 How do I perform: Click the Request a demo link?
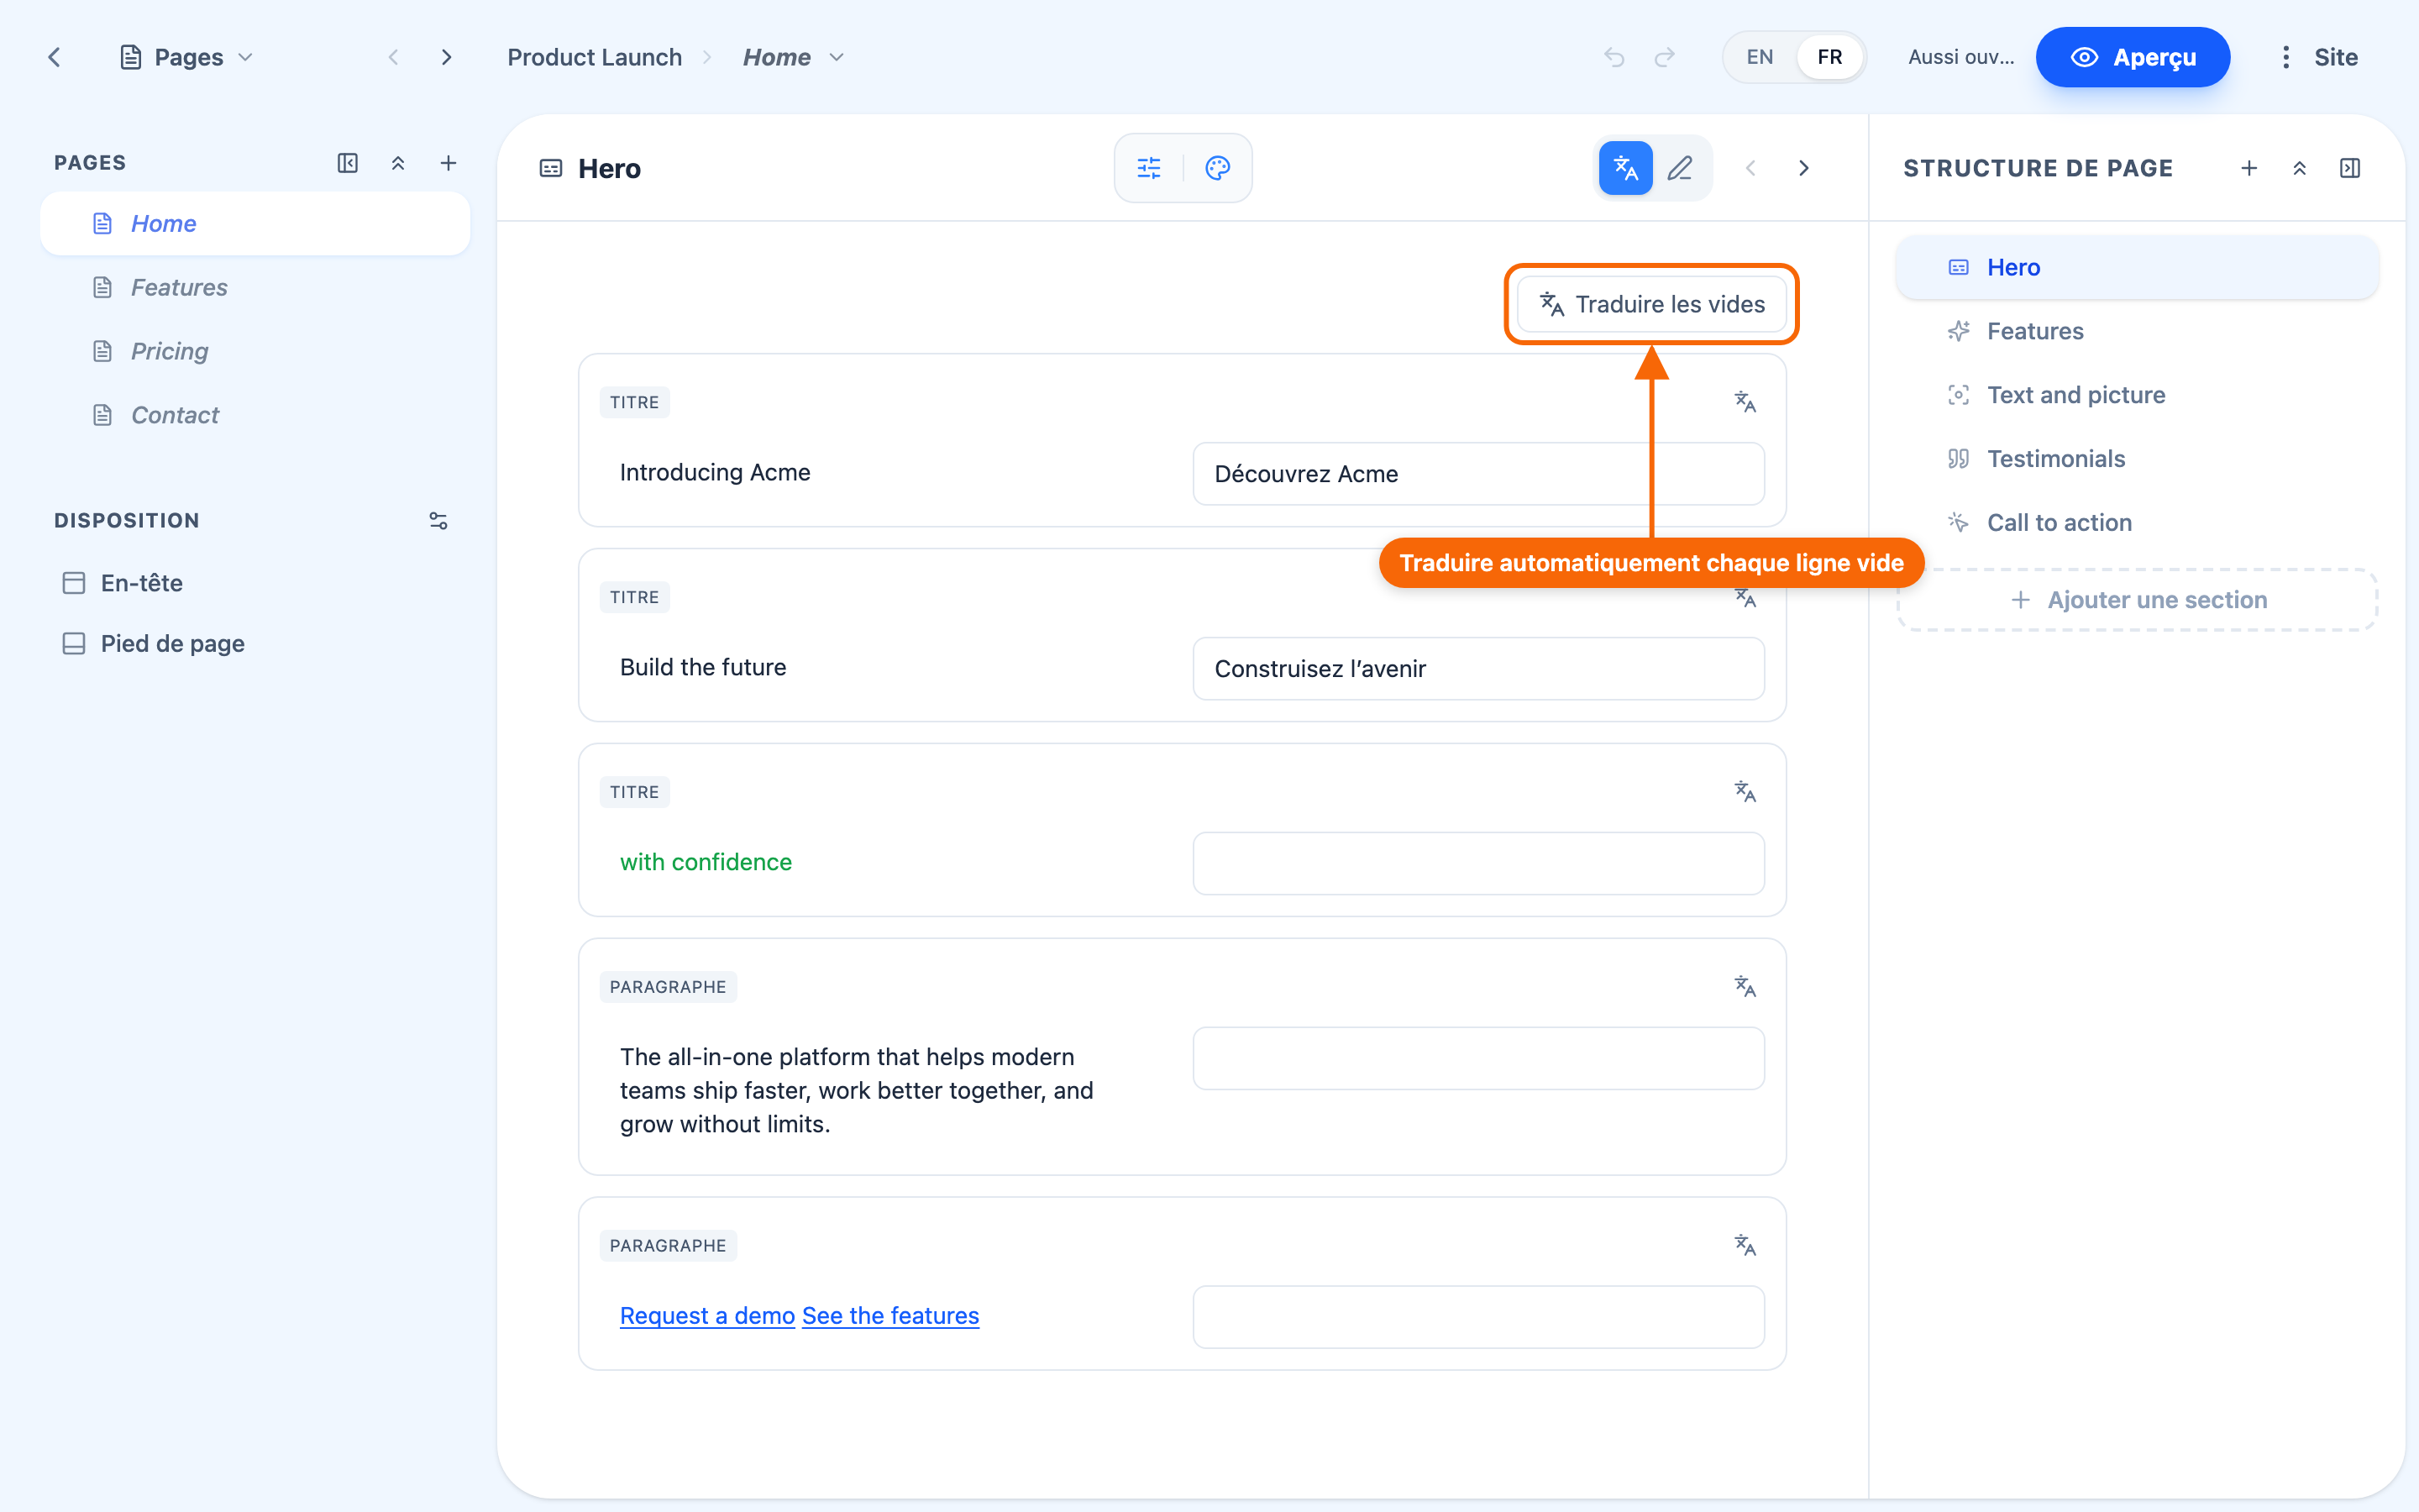click(708, 1316)
